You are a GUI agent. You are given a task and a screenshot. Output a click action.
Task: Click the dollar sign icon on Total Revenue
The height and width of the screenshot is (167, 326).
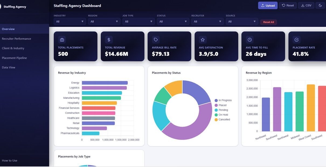click(109, 40)
